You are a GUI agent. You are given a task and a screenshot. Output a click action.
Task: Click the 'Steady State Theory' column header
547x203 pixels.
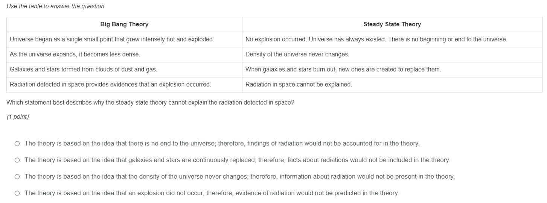pos(392,24)
